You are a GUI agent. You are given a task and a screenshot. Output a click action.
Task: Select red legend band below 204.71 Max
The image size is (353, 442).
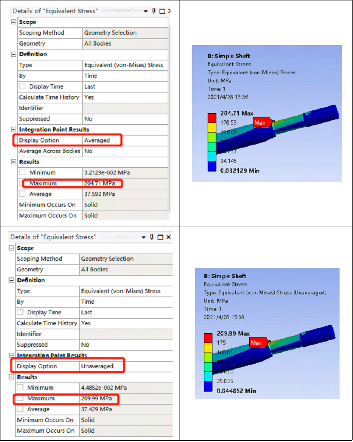coord(212,118)
